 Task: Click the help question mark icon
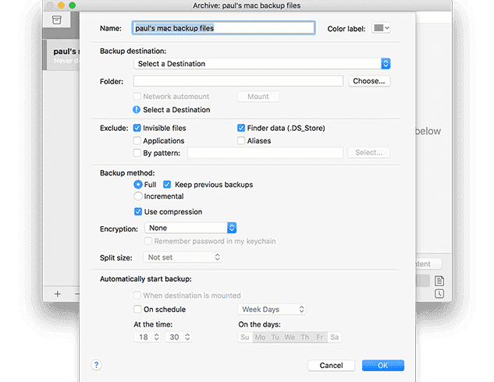point(97,365)
